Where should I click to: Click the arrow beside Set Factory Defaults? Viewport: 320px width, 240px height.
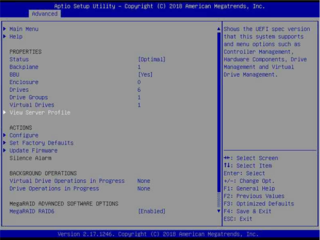5,142
